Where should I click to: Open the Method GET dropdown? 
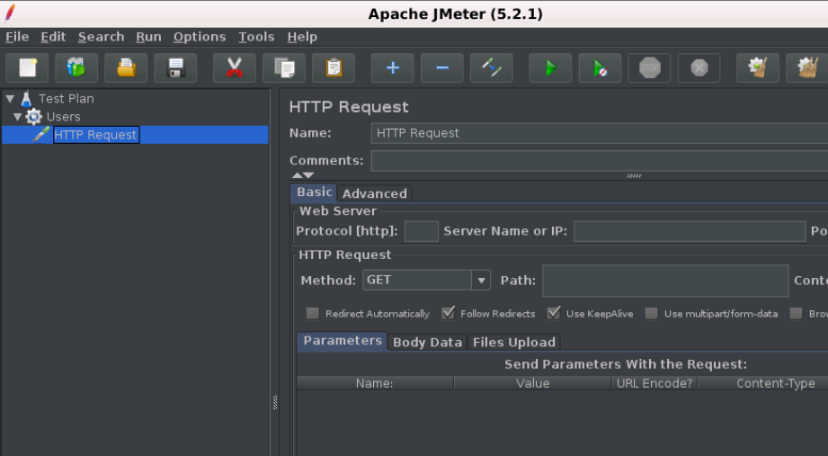pos(481,280)
